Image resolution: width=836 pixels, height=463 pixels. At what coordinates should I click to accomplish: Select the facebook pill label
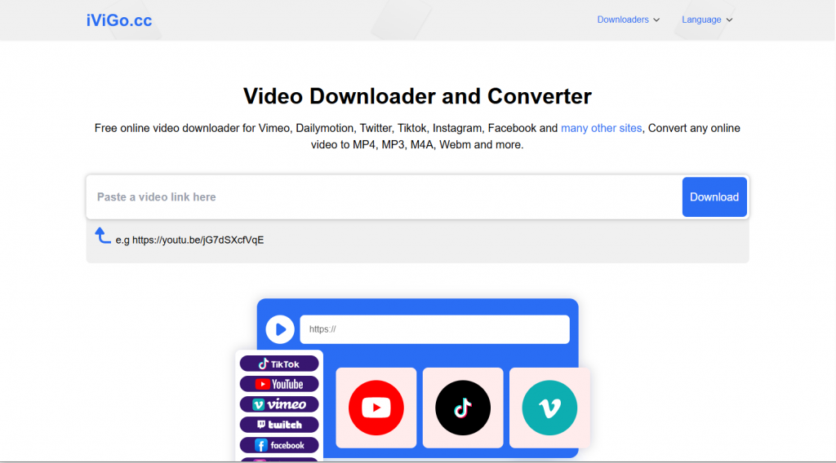tap(279, 445)
